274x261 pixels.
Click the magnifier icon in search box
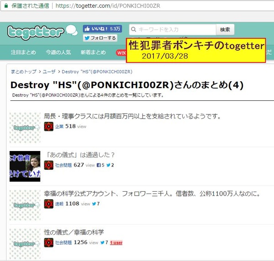point(133,29)
